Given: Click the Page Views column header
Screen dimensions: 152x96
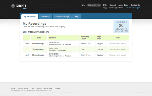Looking at the screenshot, I should [100, 38].
